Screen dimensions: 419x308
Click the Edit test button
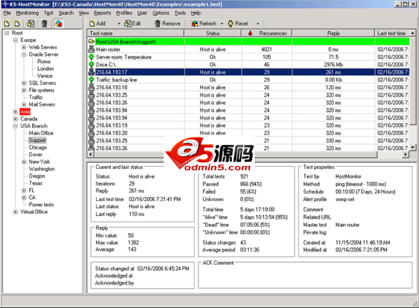click(133, 23)
